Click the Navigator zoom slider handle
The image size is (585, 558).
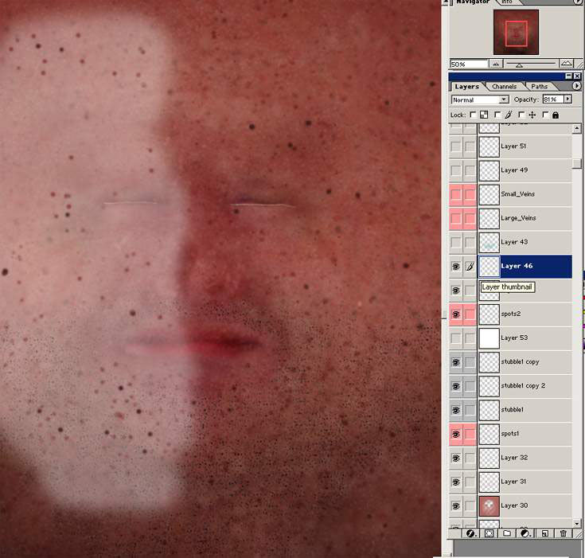(x=519, y=64)
